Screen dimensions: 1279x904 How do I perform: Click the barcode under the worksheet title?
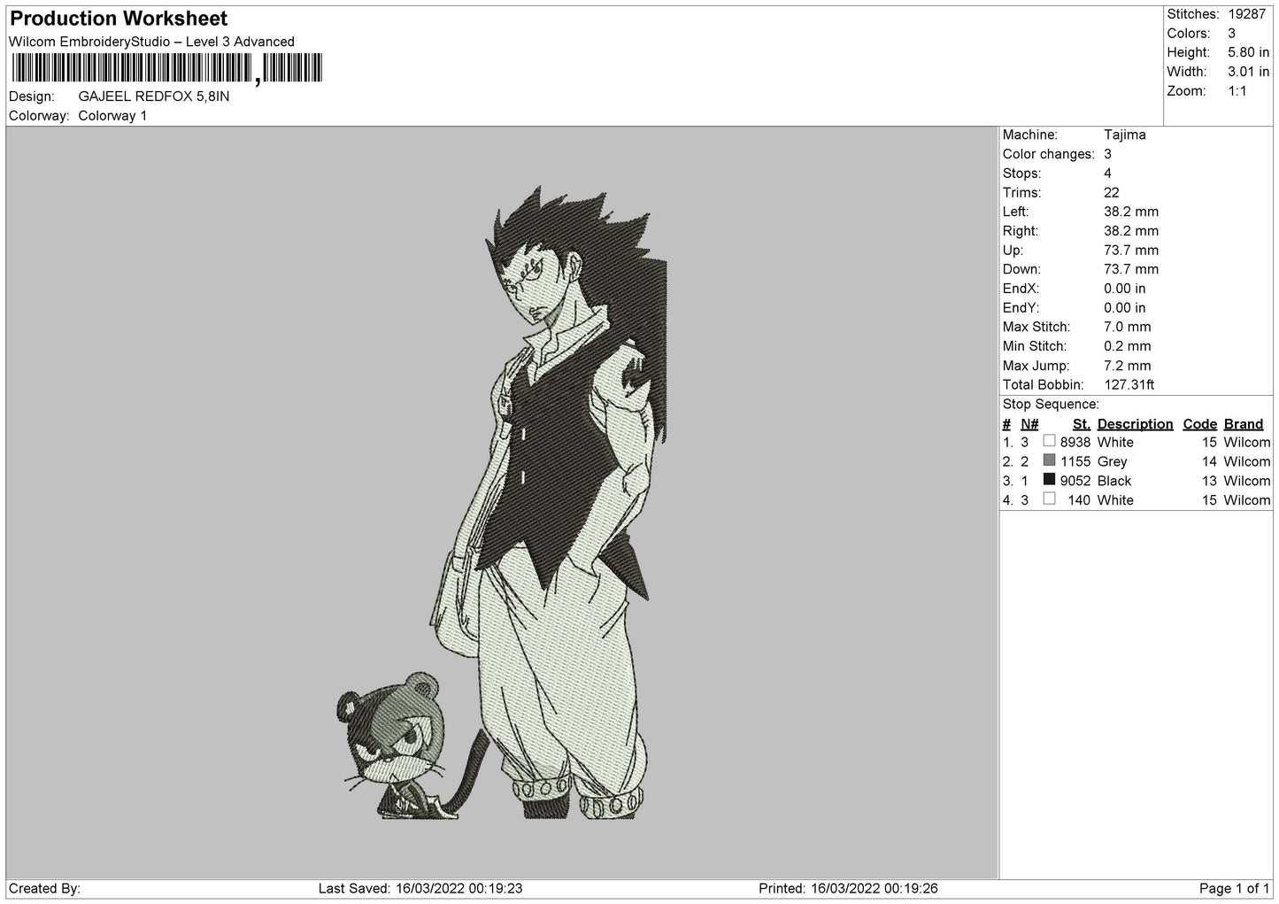[166, 69]
